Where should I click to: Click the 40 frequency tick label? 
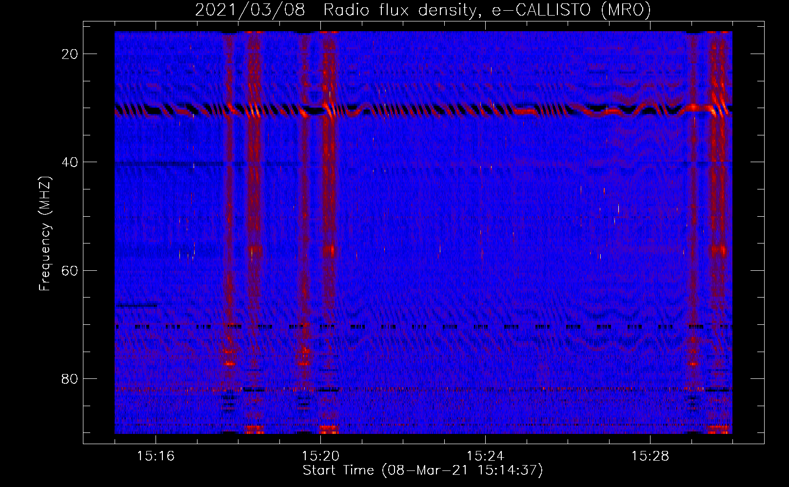pyautogui.click(x=70, y=162)
